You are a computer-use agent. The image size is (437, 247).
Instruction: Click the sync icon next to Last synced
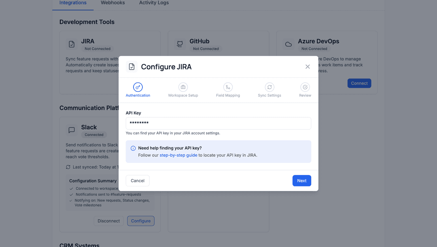pyautogui.click(x=67, y=167)
